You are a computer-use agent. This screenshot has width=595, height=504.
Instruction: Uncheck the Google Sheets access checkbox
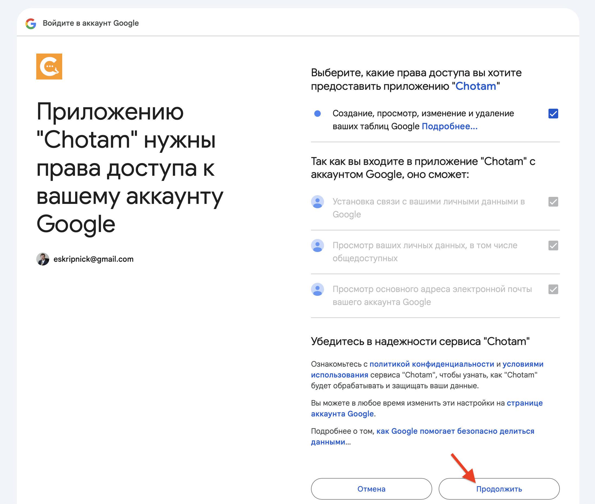coord(553,114)
